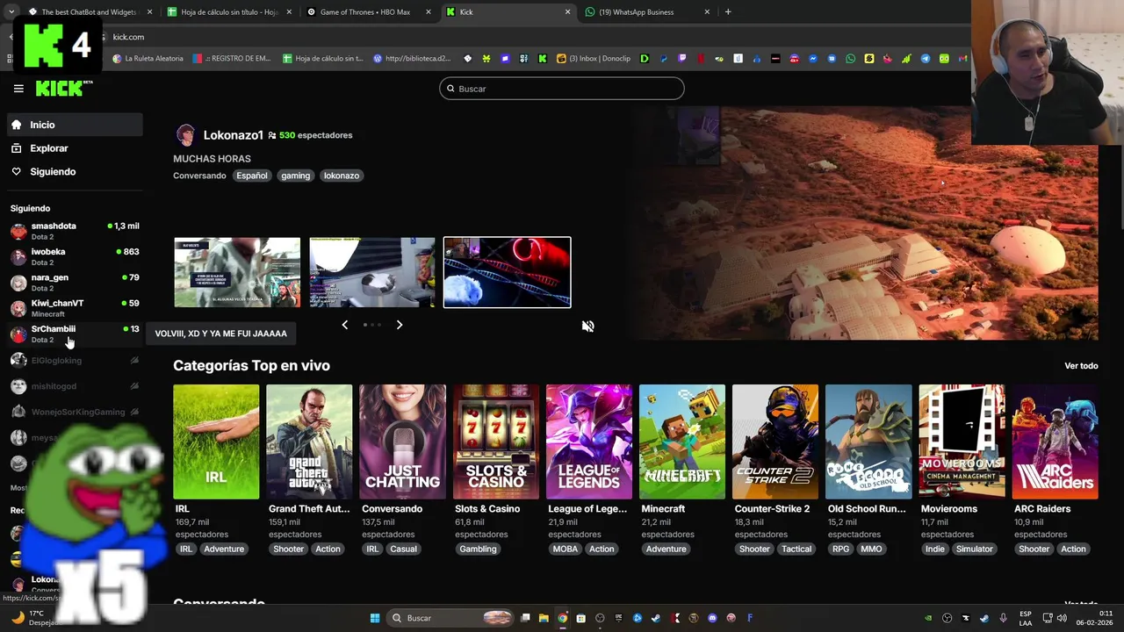Open iwobeka channel in following list
This screenshot has width=1124, height=632.
point(75,256)
